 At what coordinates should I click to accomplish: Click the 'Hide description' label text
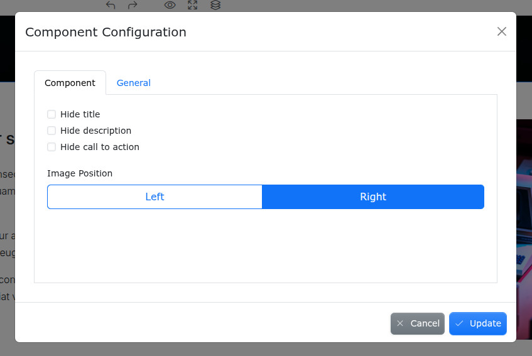96,131
